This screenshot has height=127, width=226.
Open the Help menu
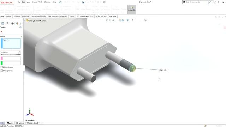pos(54,2)
